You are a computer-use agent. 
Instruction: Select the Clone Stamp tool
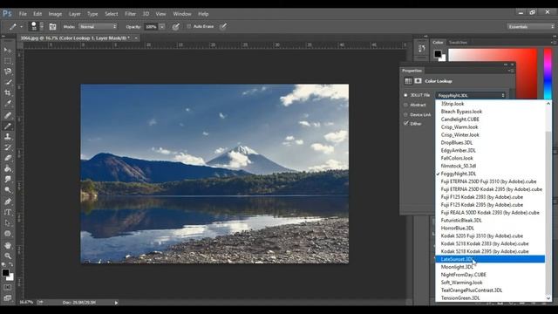tap(8, 137)
